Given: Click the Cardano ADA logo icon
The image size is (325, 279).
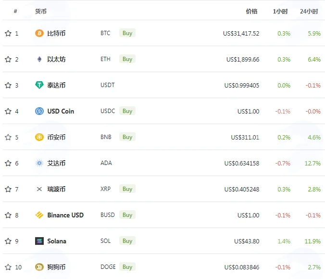Looking at the screenshot, I should click(x=39, y=163).
